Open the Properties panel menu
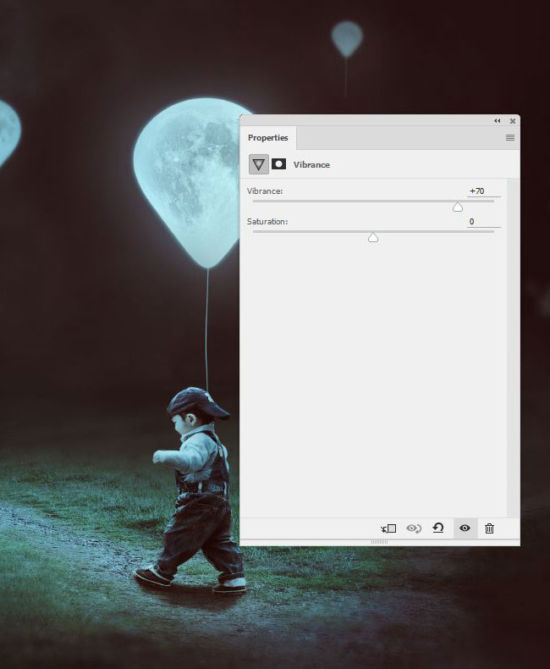 click(x=510, y=138)
